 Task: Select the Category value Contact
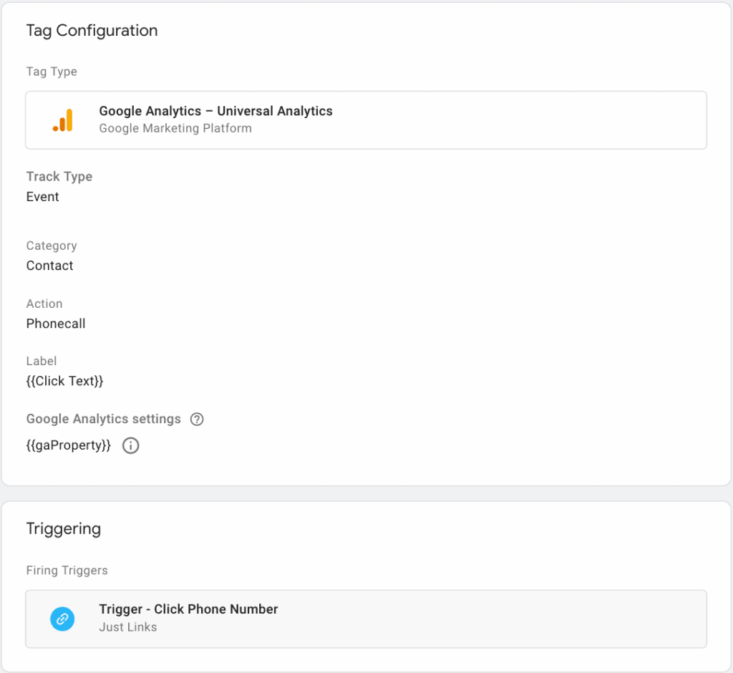tap(49, 266)
